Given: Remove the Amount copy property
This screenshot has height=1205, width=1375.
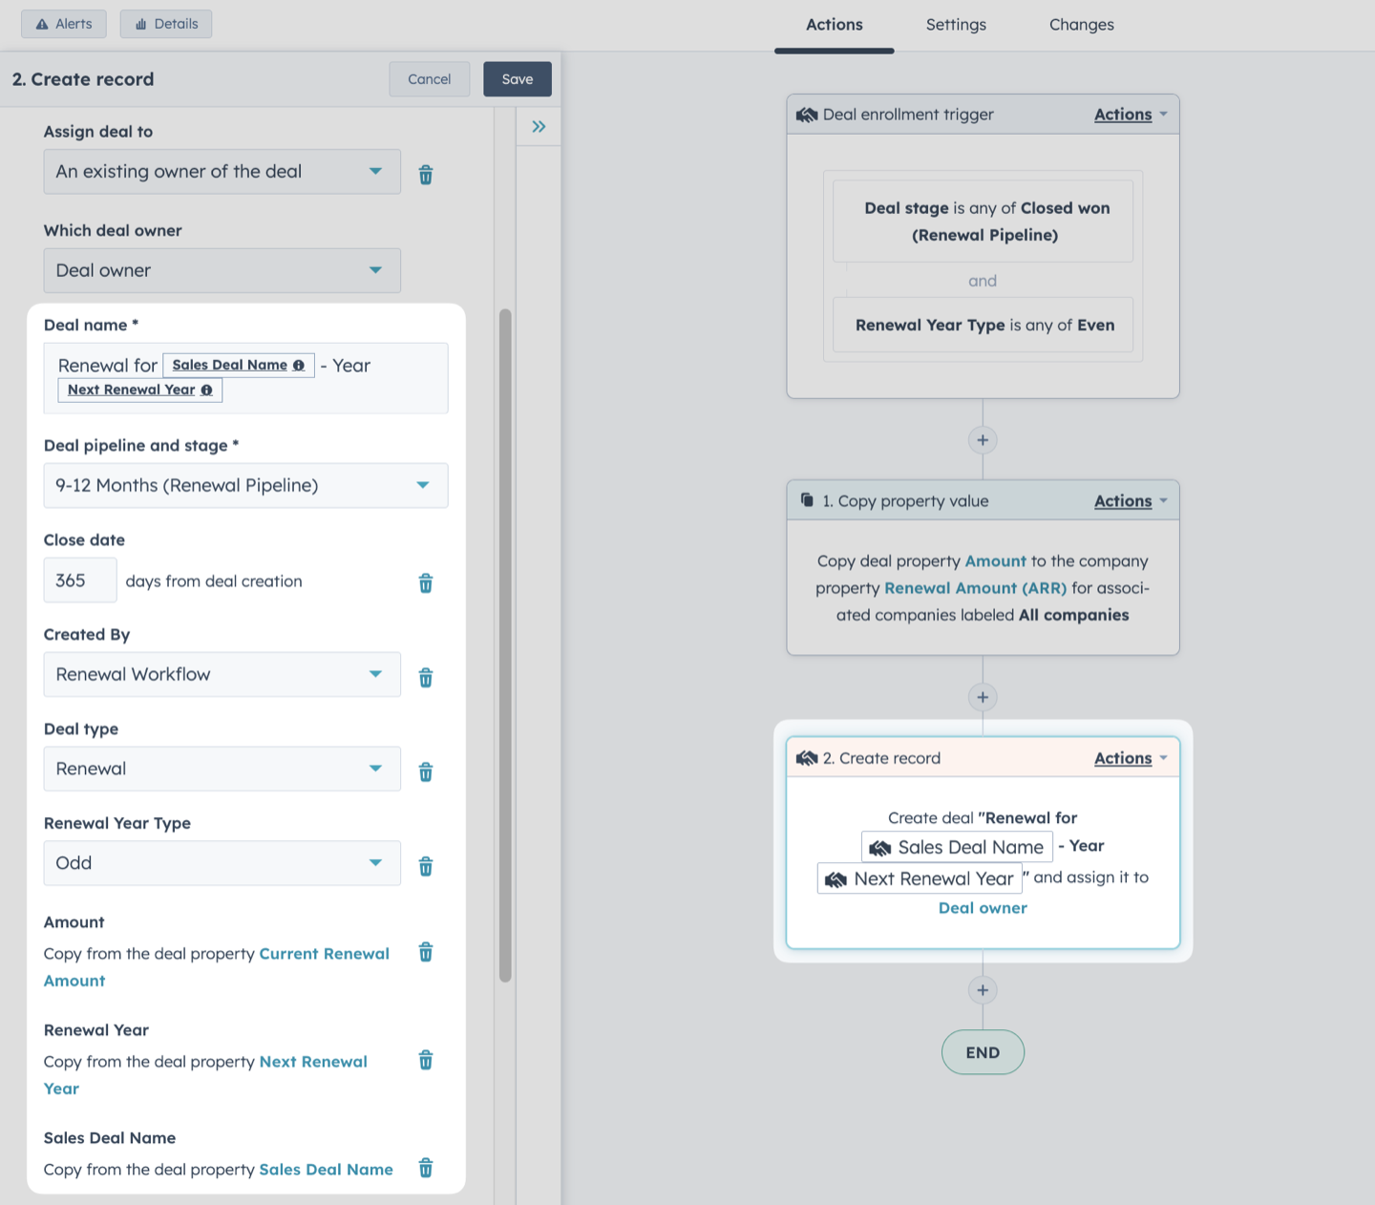Looking at the screenshot, I should coord(426,952).
